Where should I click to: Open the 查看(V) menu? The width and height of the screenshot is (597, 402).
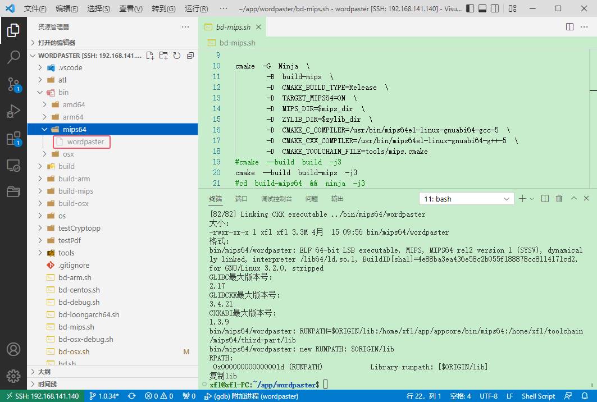point(131,9)
